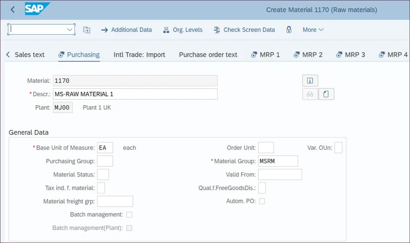The height and width of the screenshot is (243, 410).
Task: Click the Qual.f.FreeGoodsDis. field
Action: coord(262,188)
